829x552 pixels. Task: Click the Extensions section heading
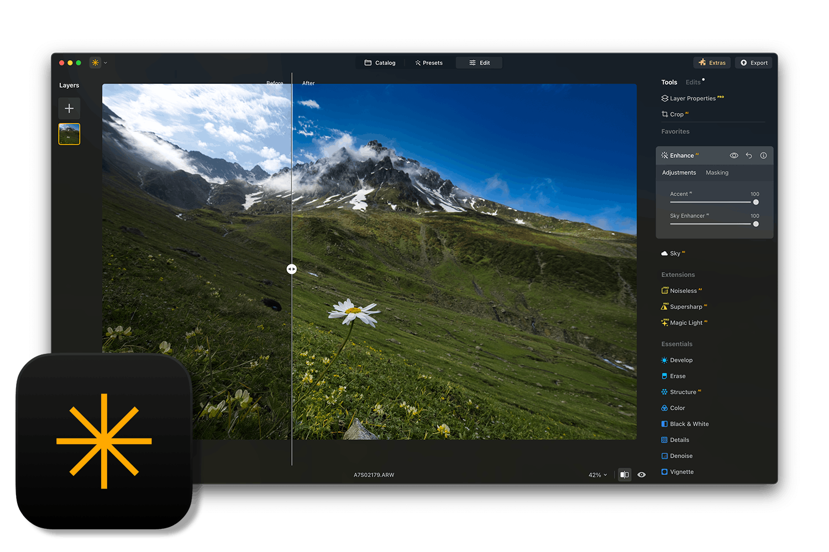pos(678,275)
